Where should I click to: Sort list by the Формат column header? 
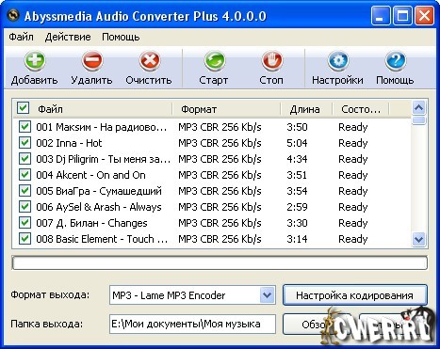point(226,109)
